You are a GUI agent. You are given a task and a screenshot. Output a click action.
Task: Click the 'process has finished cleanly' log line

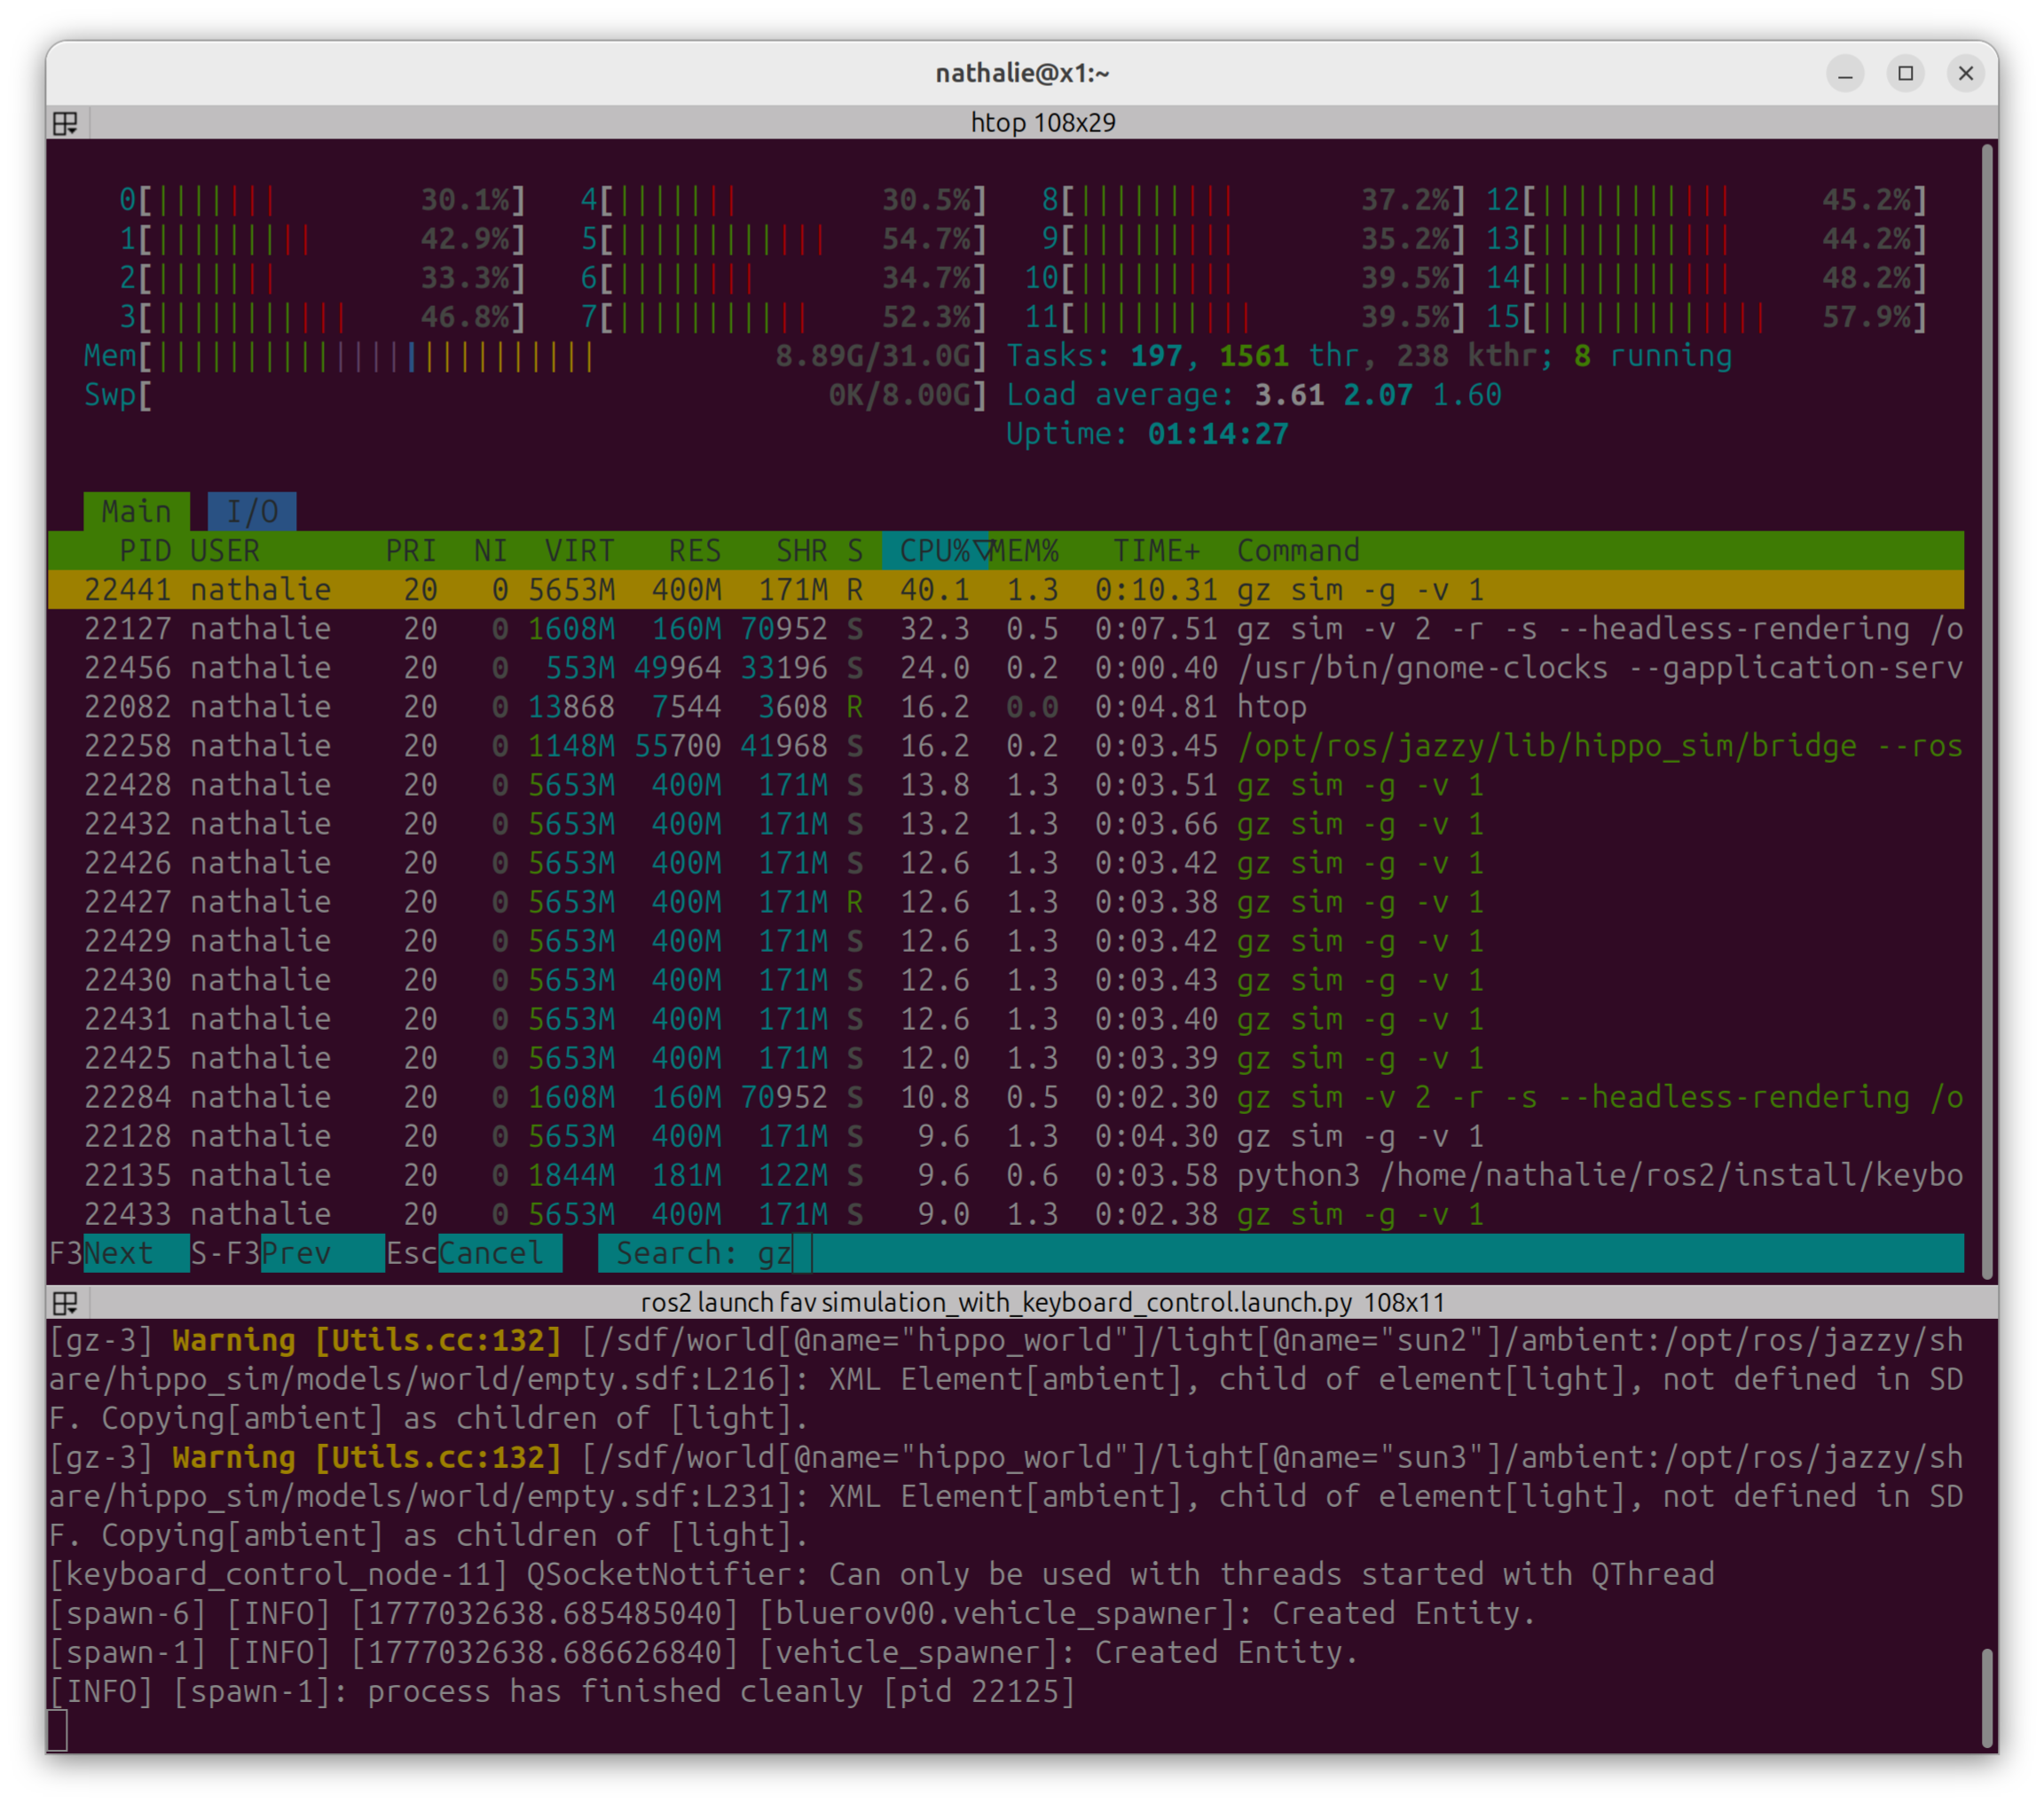pos(562,1691)
